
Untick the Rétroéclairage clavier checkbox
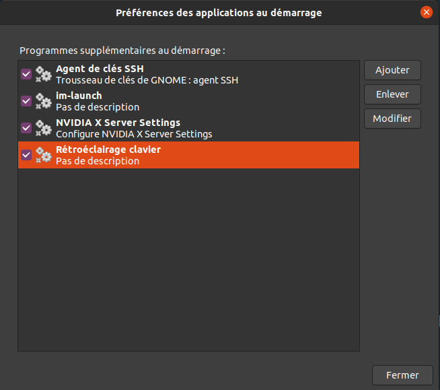coord(26,155)
